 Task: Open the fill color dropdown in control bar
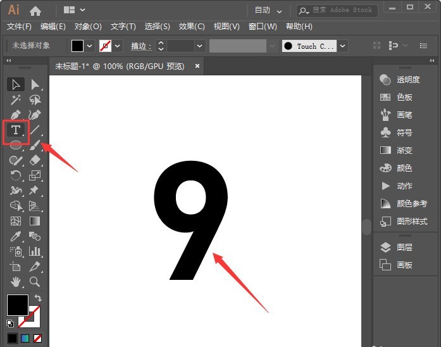89,46
